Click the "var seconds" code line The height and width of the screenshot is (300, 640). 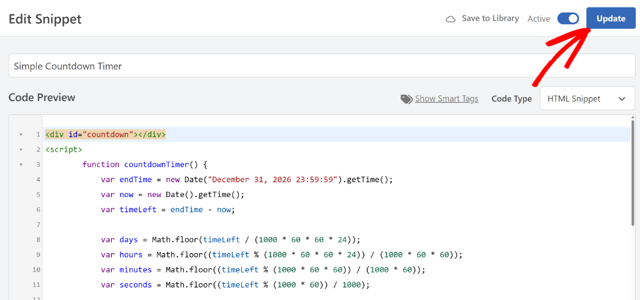pyautogui.click(x=235, y=285)
